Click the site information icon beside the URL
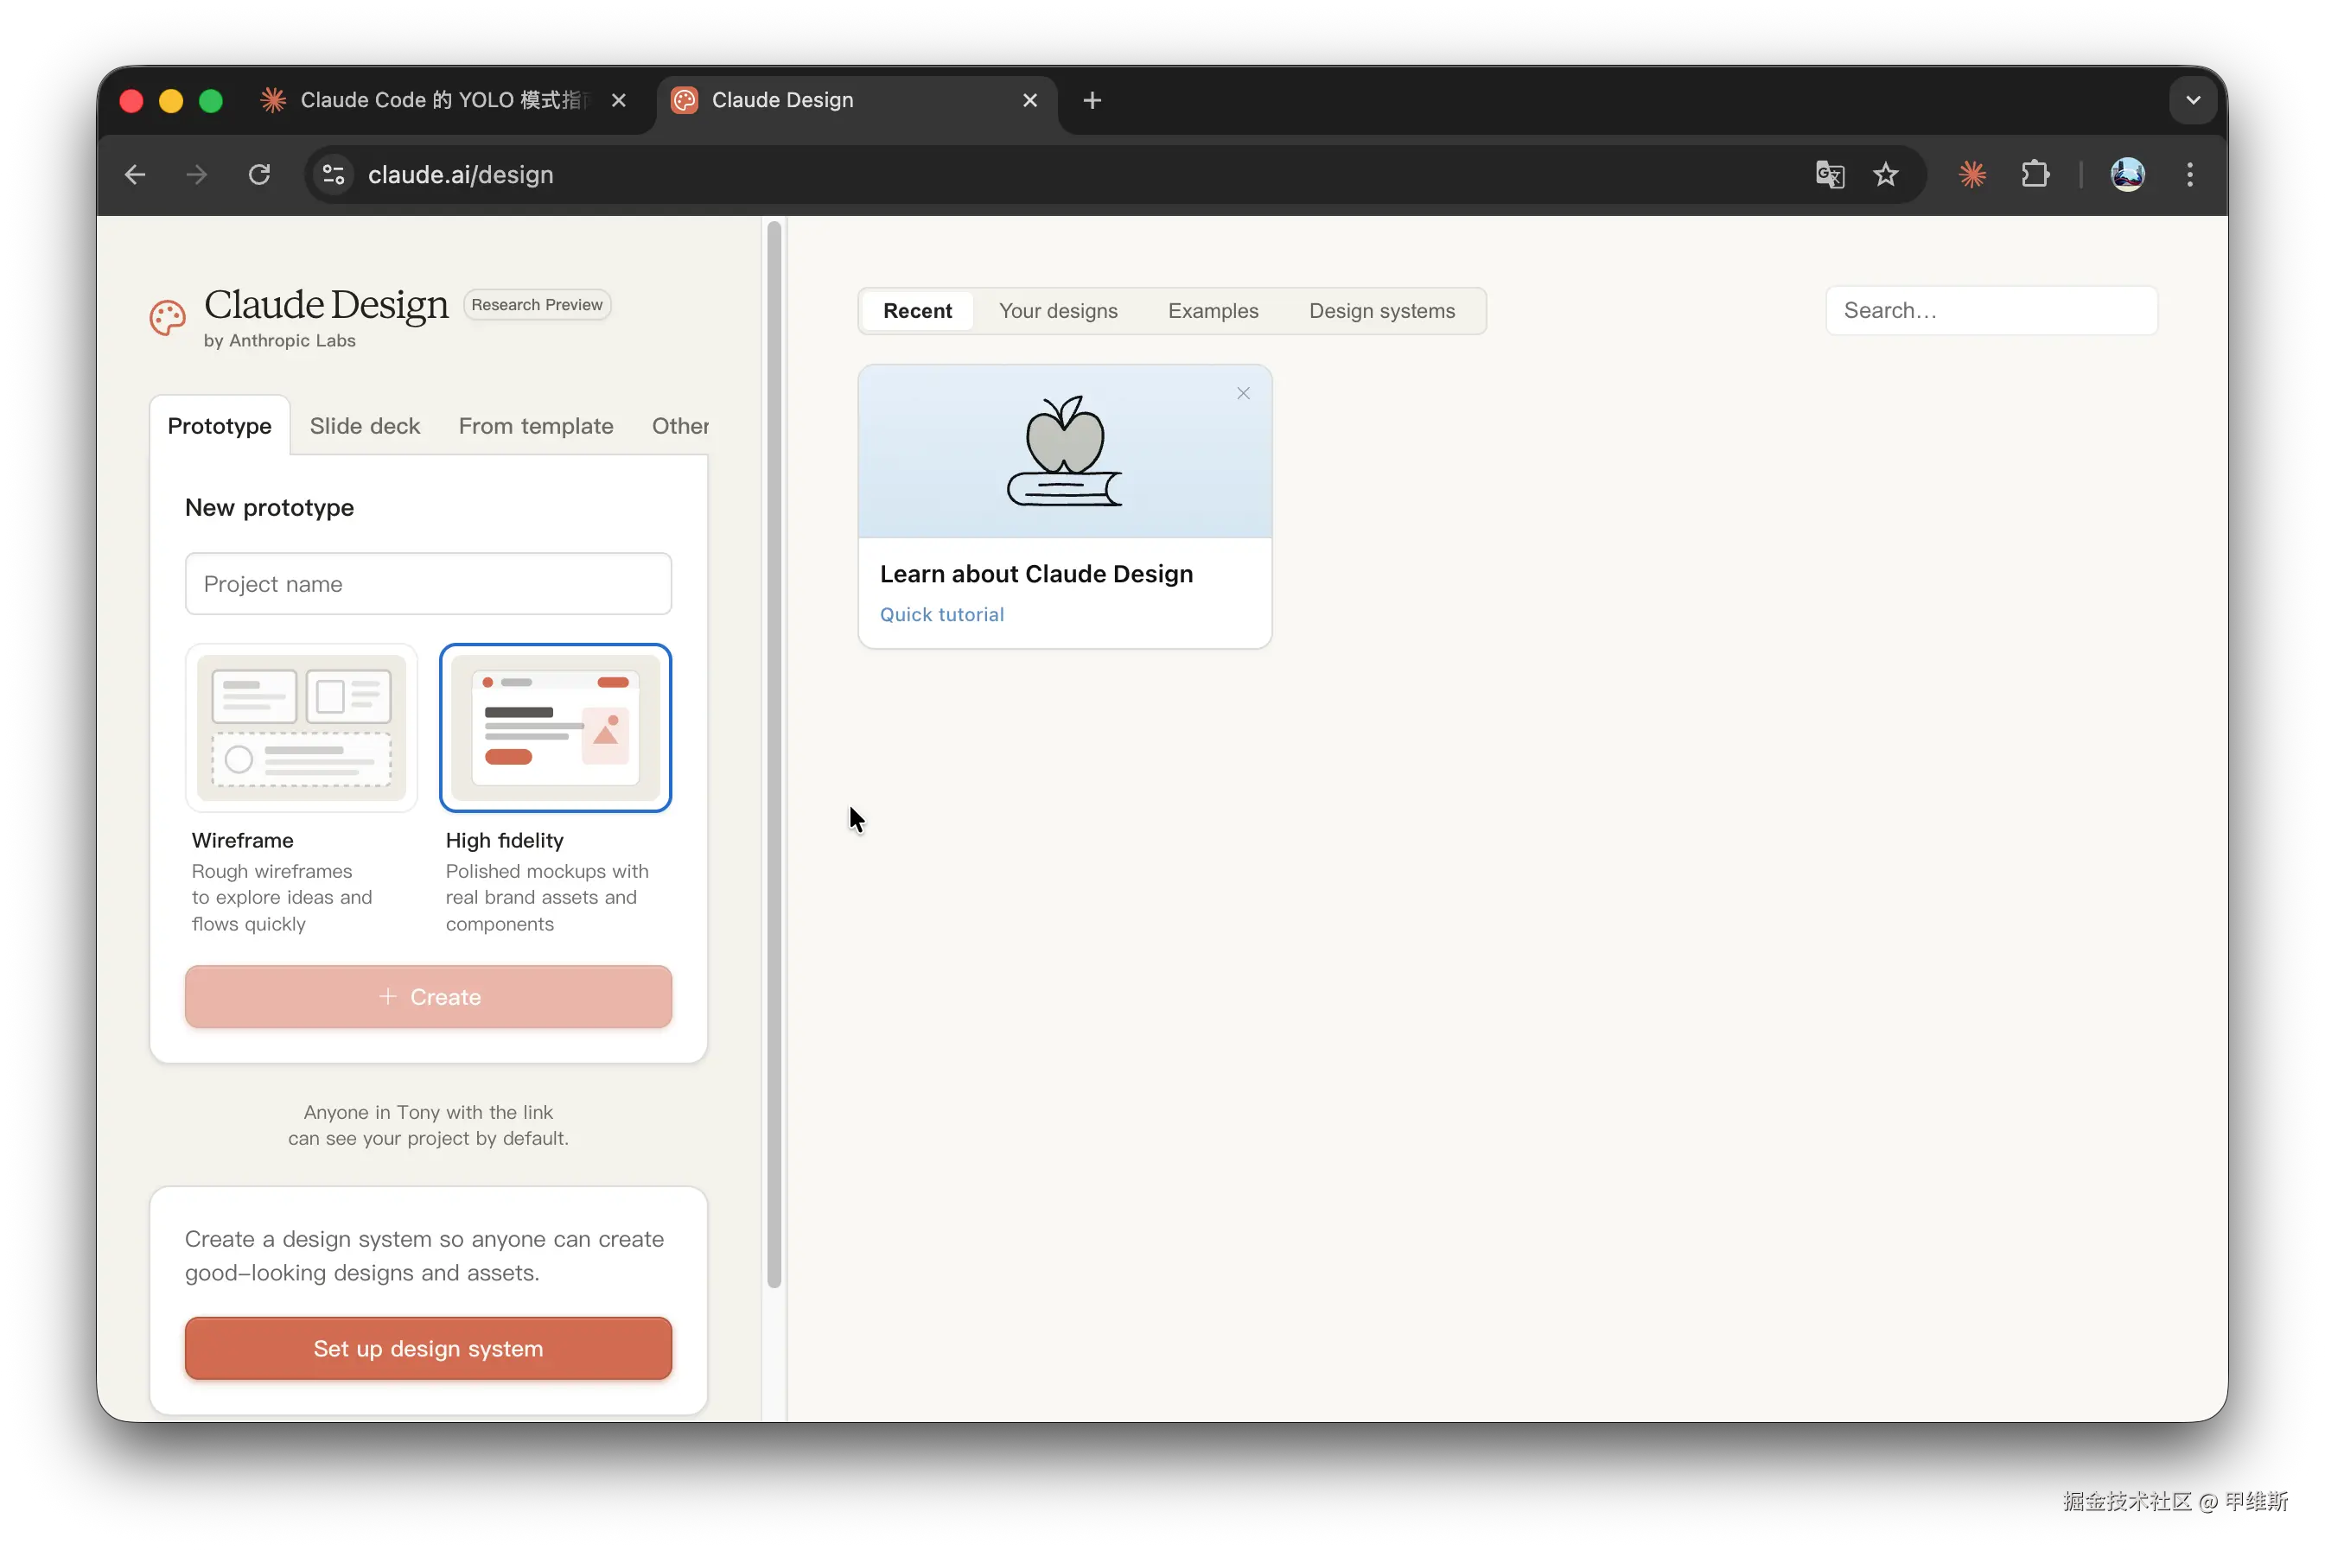The width and height of the screenshot is (2325, 1550). (334, 175)
